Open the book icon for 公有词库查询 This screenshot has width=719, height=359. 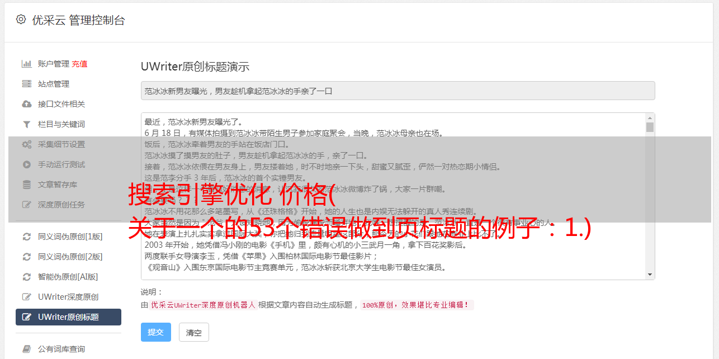26,349
